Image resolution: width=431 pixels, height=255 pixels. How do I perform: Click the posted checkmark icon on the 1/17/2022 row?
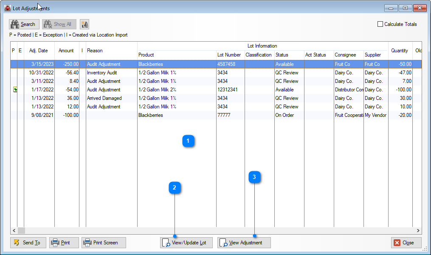[x=15, y=89]
